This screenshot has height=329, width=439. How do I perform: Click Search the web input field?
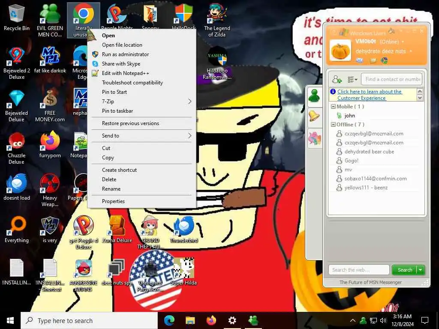tap(359, 270)
